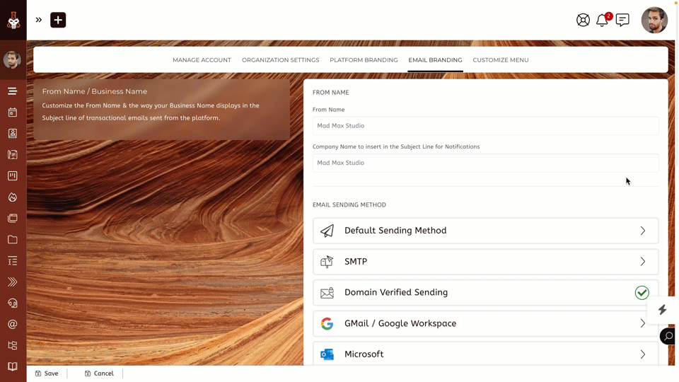Viewport: 679px width, 382px height.
Task: Click the black plus quick-add button
Action: (x=58, y=20)
